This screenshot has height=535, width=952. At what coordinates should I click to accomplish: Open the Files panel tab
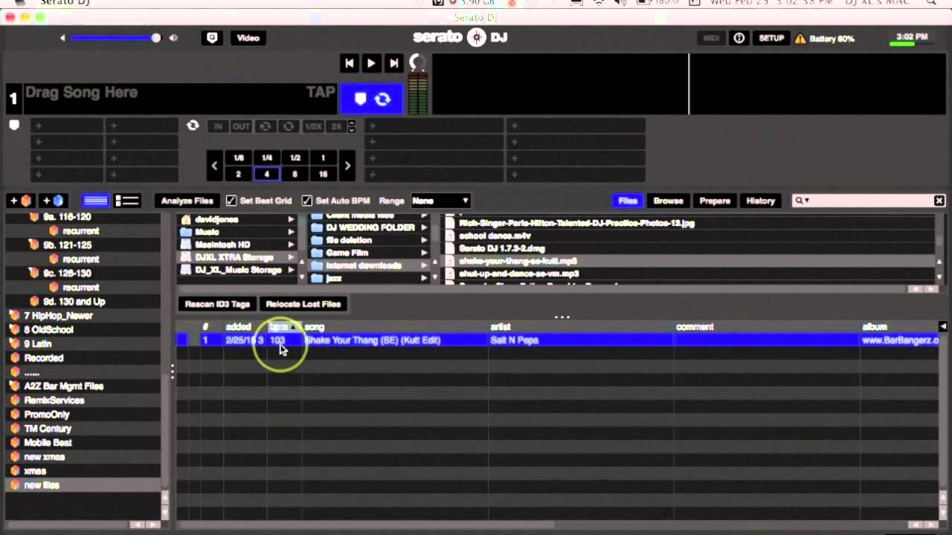coord(628,201)
